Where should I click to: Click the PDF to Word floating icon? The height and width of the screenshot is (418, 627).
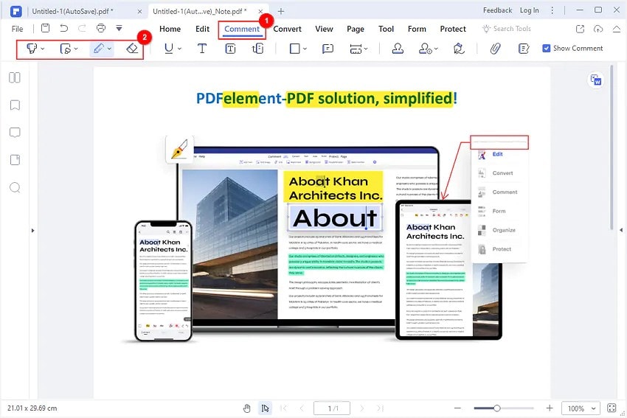(596, 80)
